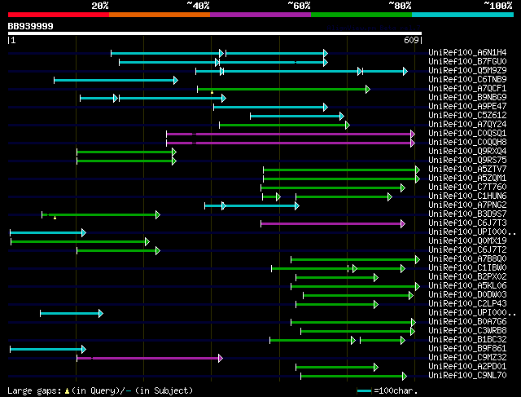The image size is (521, 397).
Task: Select the UniRef100_C7T760 label
Action: point(467,187)
